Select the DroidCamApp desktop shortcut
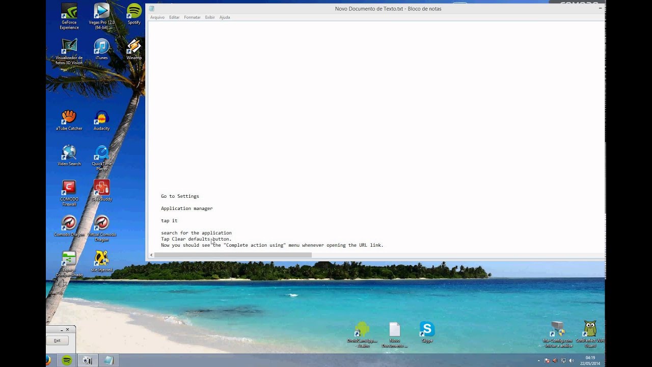This screenshot has width=652, height=367. click(362, 335)
